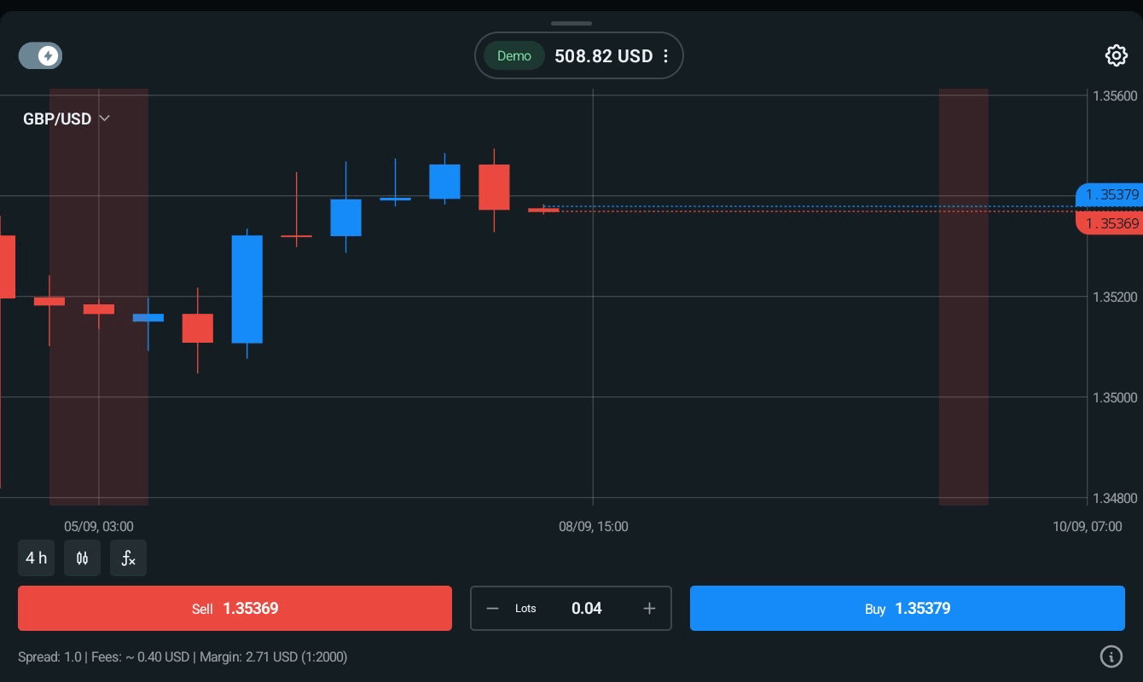This screenshot has width=1143, height=682.
Task: Click the 1.35000 price axis label
Action: click(x=1115, y=397)
